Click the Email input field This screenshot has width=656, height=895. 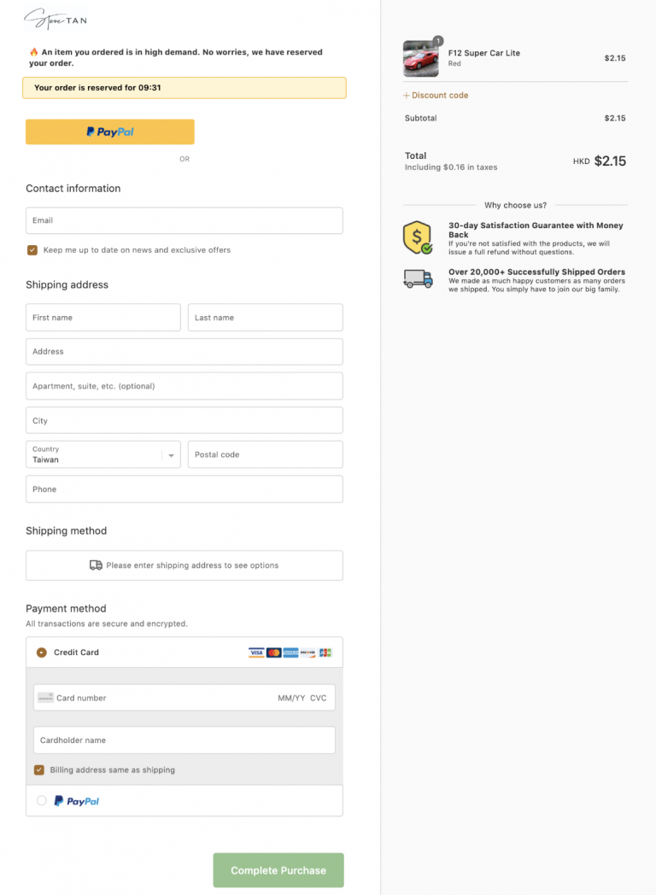(x=184, y=220)
